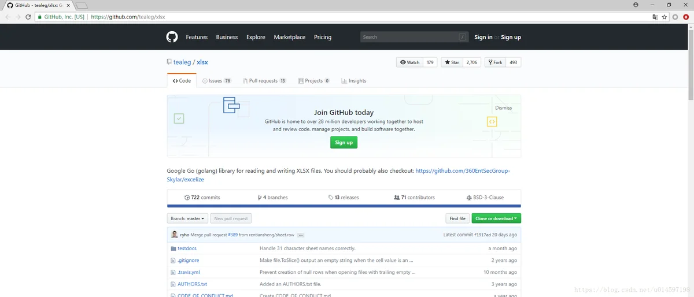
Task: Click the testdocs folder icon
Action: pyautogui.click(x=173, y=248)
